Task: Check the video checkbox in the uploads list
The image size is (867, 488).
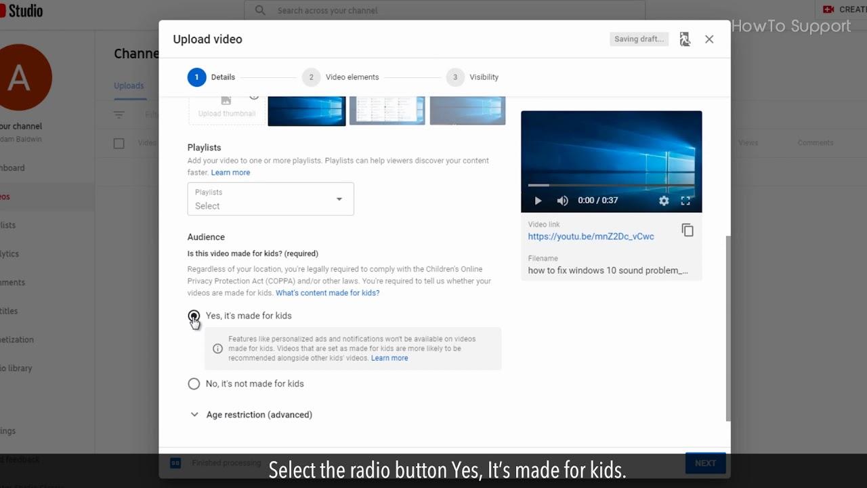Action: click(119, 143)
